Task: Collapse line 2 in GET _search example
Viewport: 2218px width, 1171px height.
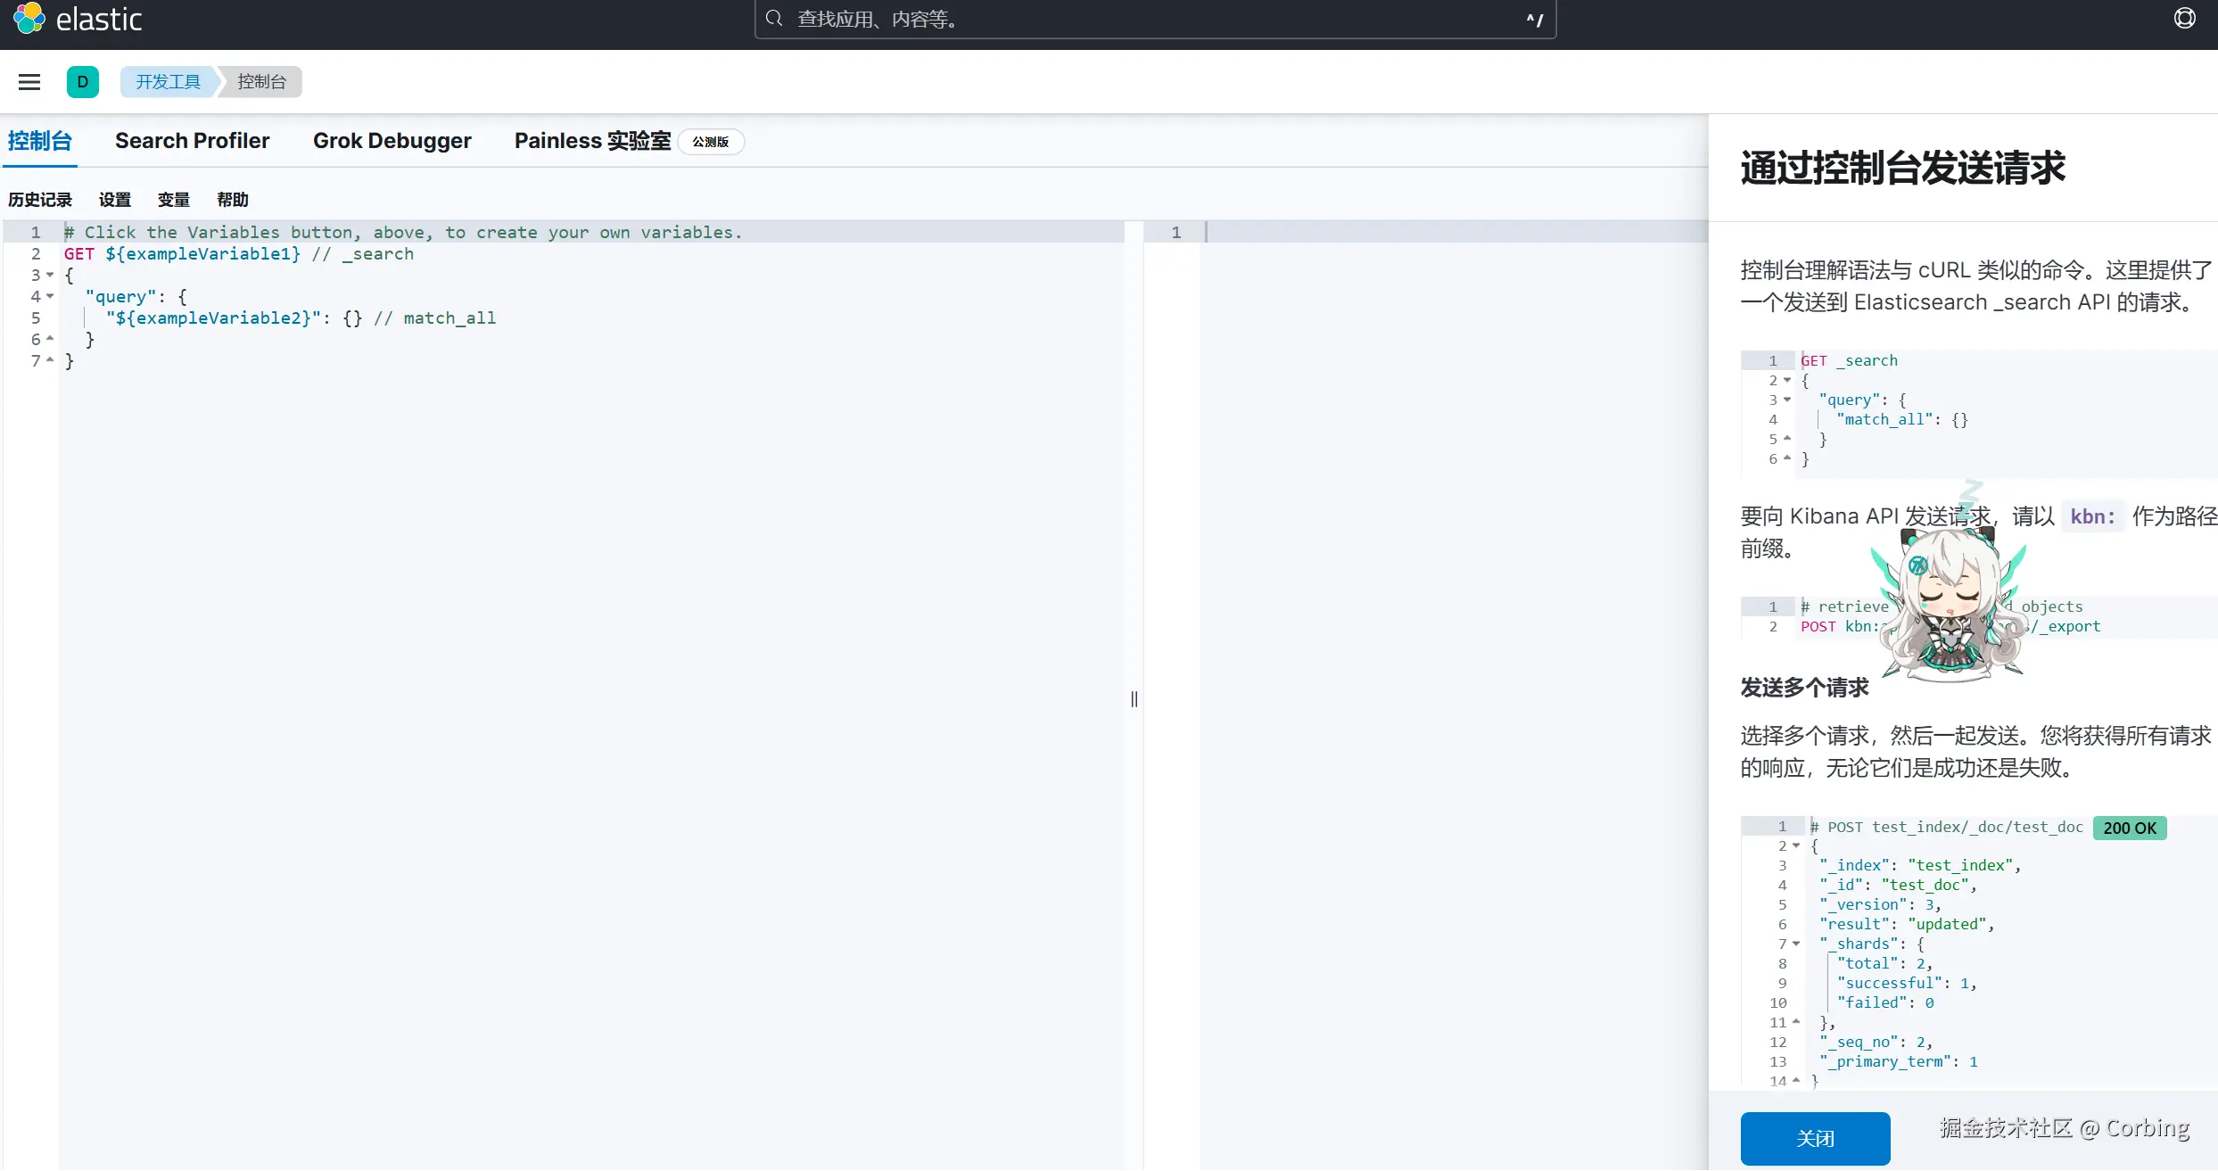Action: [x=1787, y=380]
